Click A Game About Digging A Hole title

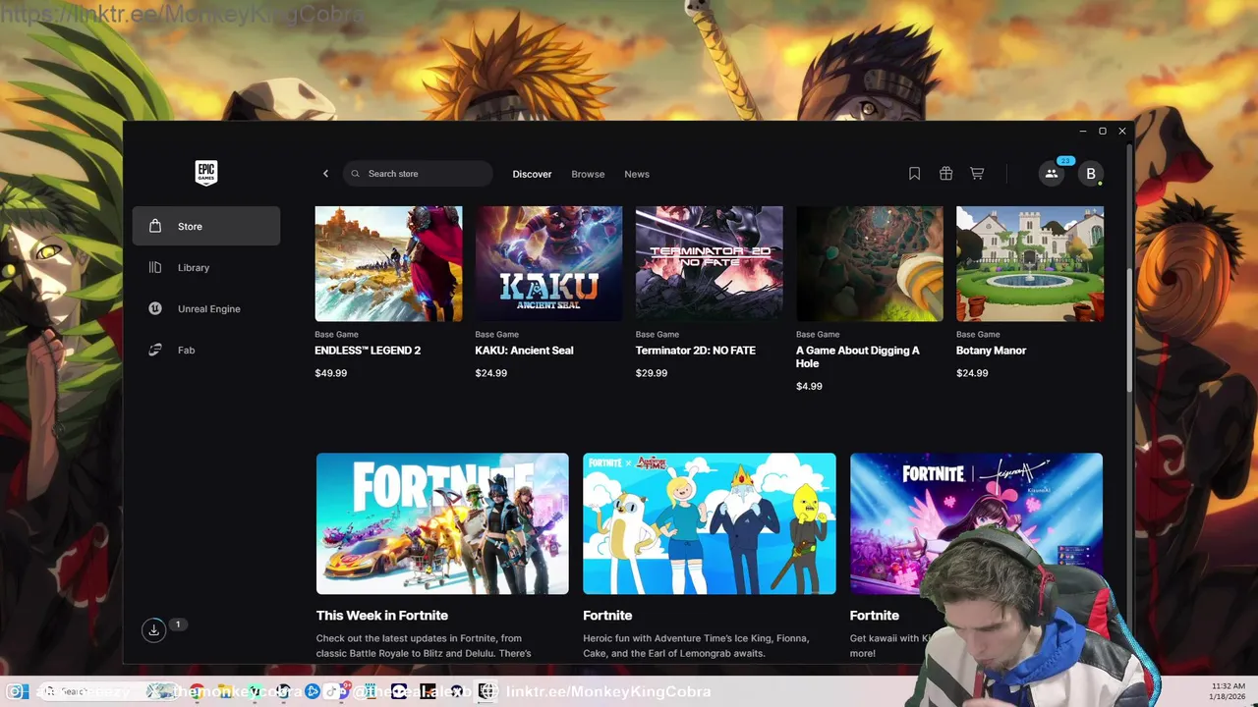(x=858, y=356)
